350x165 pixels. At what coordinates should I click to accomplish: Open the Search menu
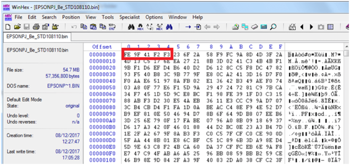(x=49, y=17)
